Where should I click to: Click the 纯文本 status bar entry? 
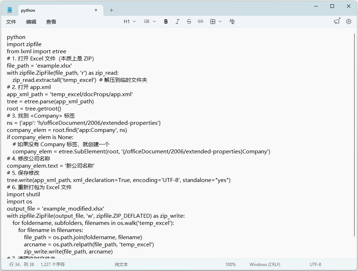tap(121, 265)
